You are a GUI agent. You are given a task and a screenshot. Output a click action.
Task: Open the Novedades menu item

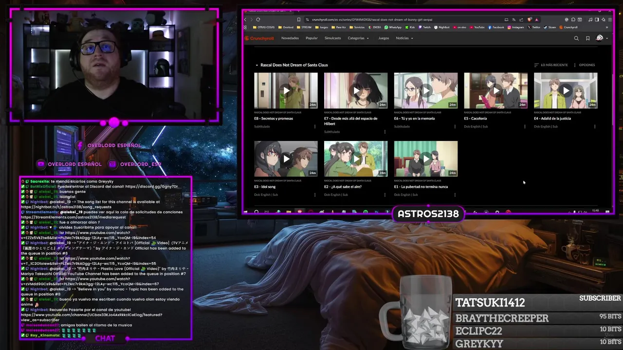(x=290, y=38)
